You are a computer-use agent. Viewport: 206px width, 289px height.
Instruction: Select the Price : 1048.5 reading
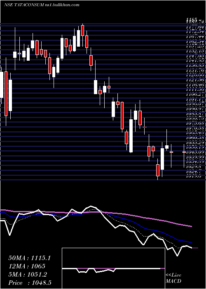point(30,283)
